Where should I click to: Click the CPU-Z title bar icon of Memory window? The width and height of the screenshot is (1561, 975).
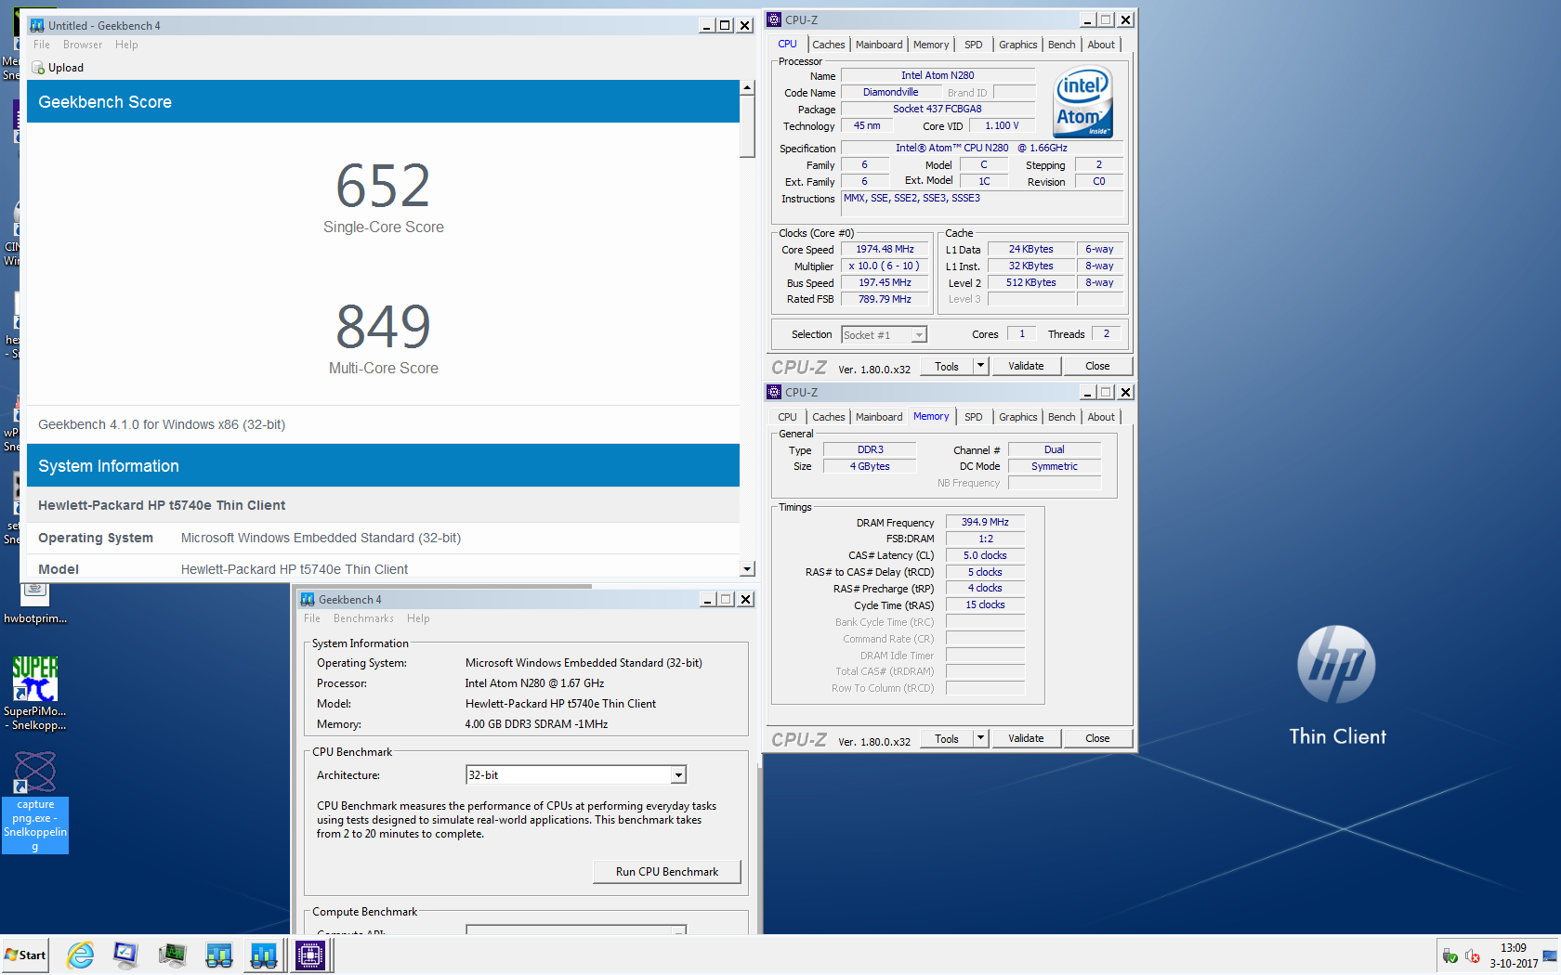(x=774, y=392)
